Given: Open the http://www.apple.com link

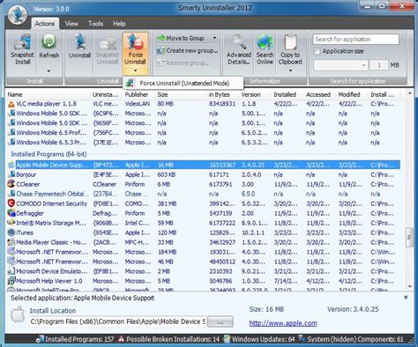Looking at the screenshot, I should click(283, 323).
